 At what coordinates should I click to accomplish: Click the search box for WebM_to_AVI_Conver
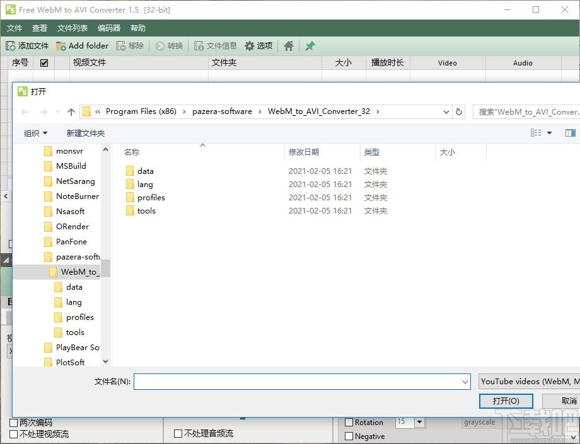point(526,111)
